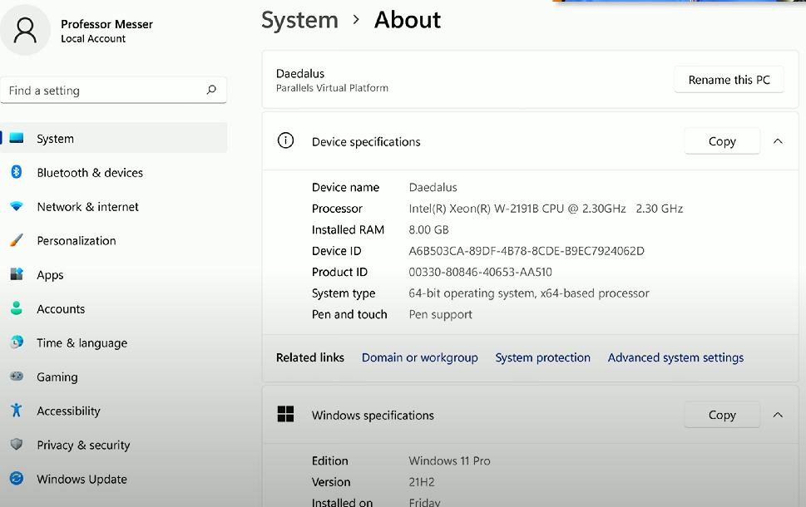
Task: Open the Domain or workgroup link
Action: (x=420, y=357)
